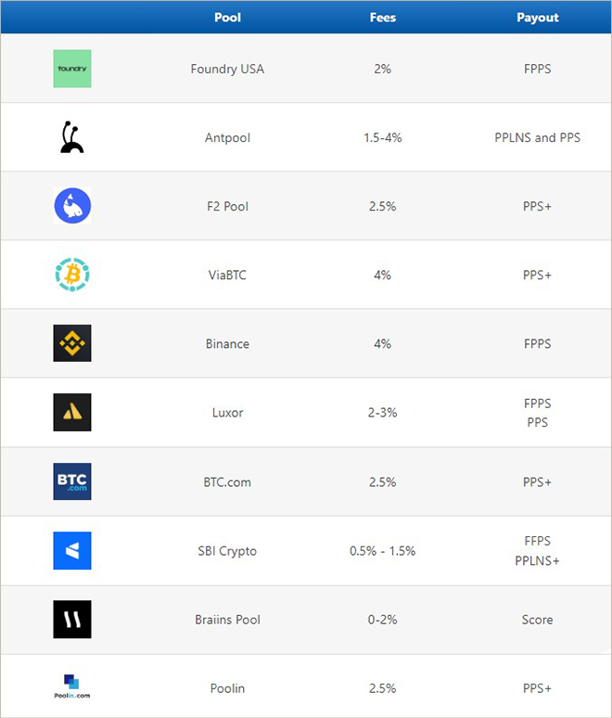Image resolution: width=612 pixels, height=718 pixels.
Task: Click the black Antpool ant logo
Action: click(72, 137)
